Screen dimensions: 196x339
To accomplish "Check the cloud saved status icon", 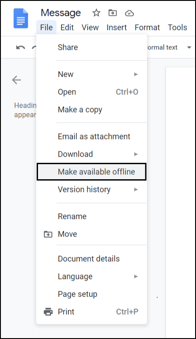I will [129, 13].
